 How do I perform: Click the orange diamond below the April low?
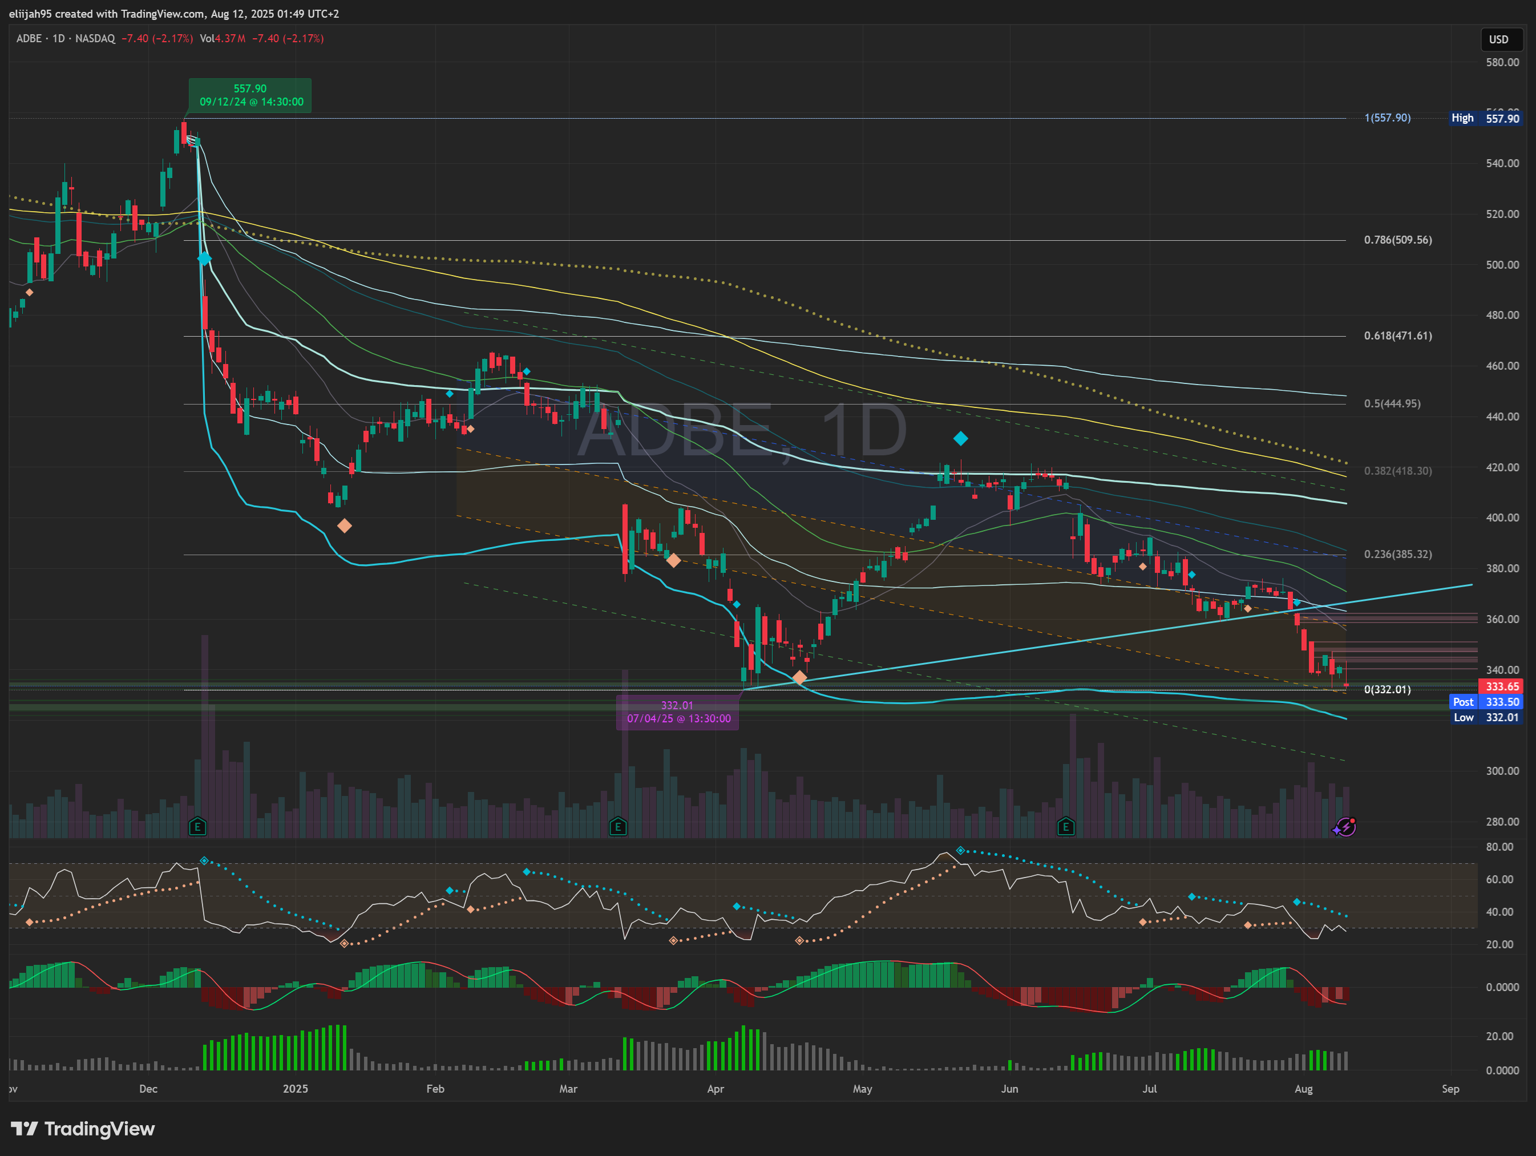click(799, 677)
